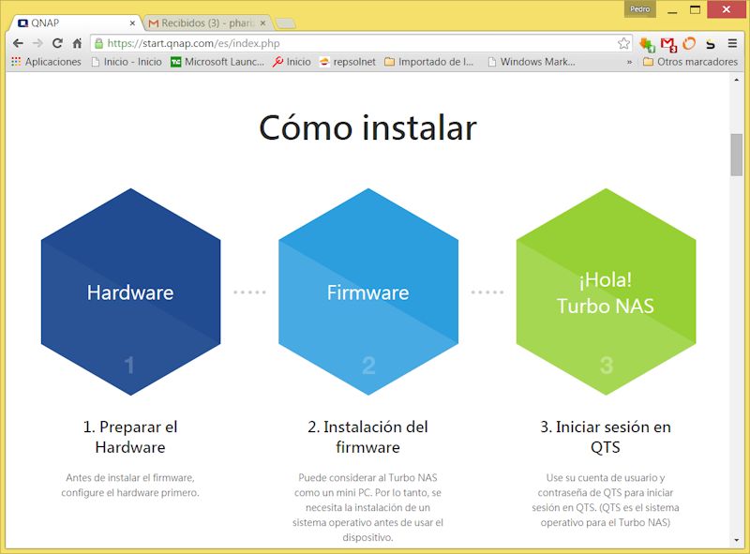Open the Microsoft Launc... bookmark
This screenshot has width=750, height=554.
217,62
